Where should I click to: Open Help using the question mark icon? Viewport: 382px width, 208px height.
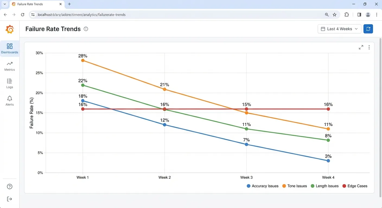click(x=9, y=186)
